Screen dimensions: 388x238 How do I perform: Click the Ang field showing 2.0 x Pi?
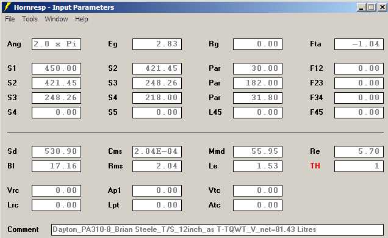[x=56, y=45]
